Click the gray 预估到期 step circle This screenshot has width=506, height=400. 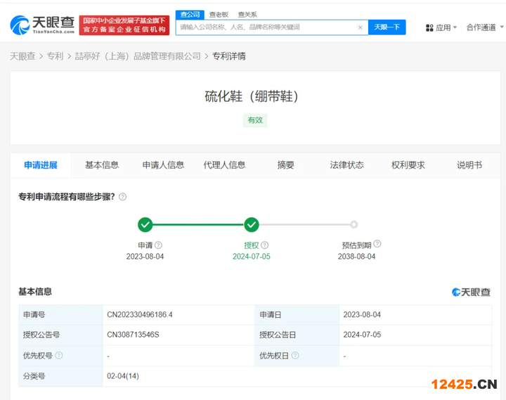coord(354,224)
